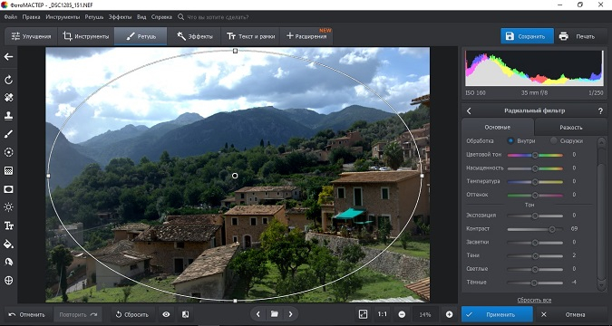Adjust the Температура slider

coord(535,182)
